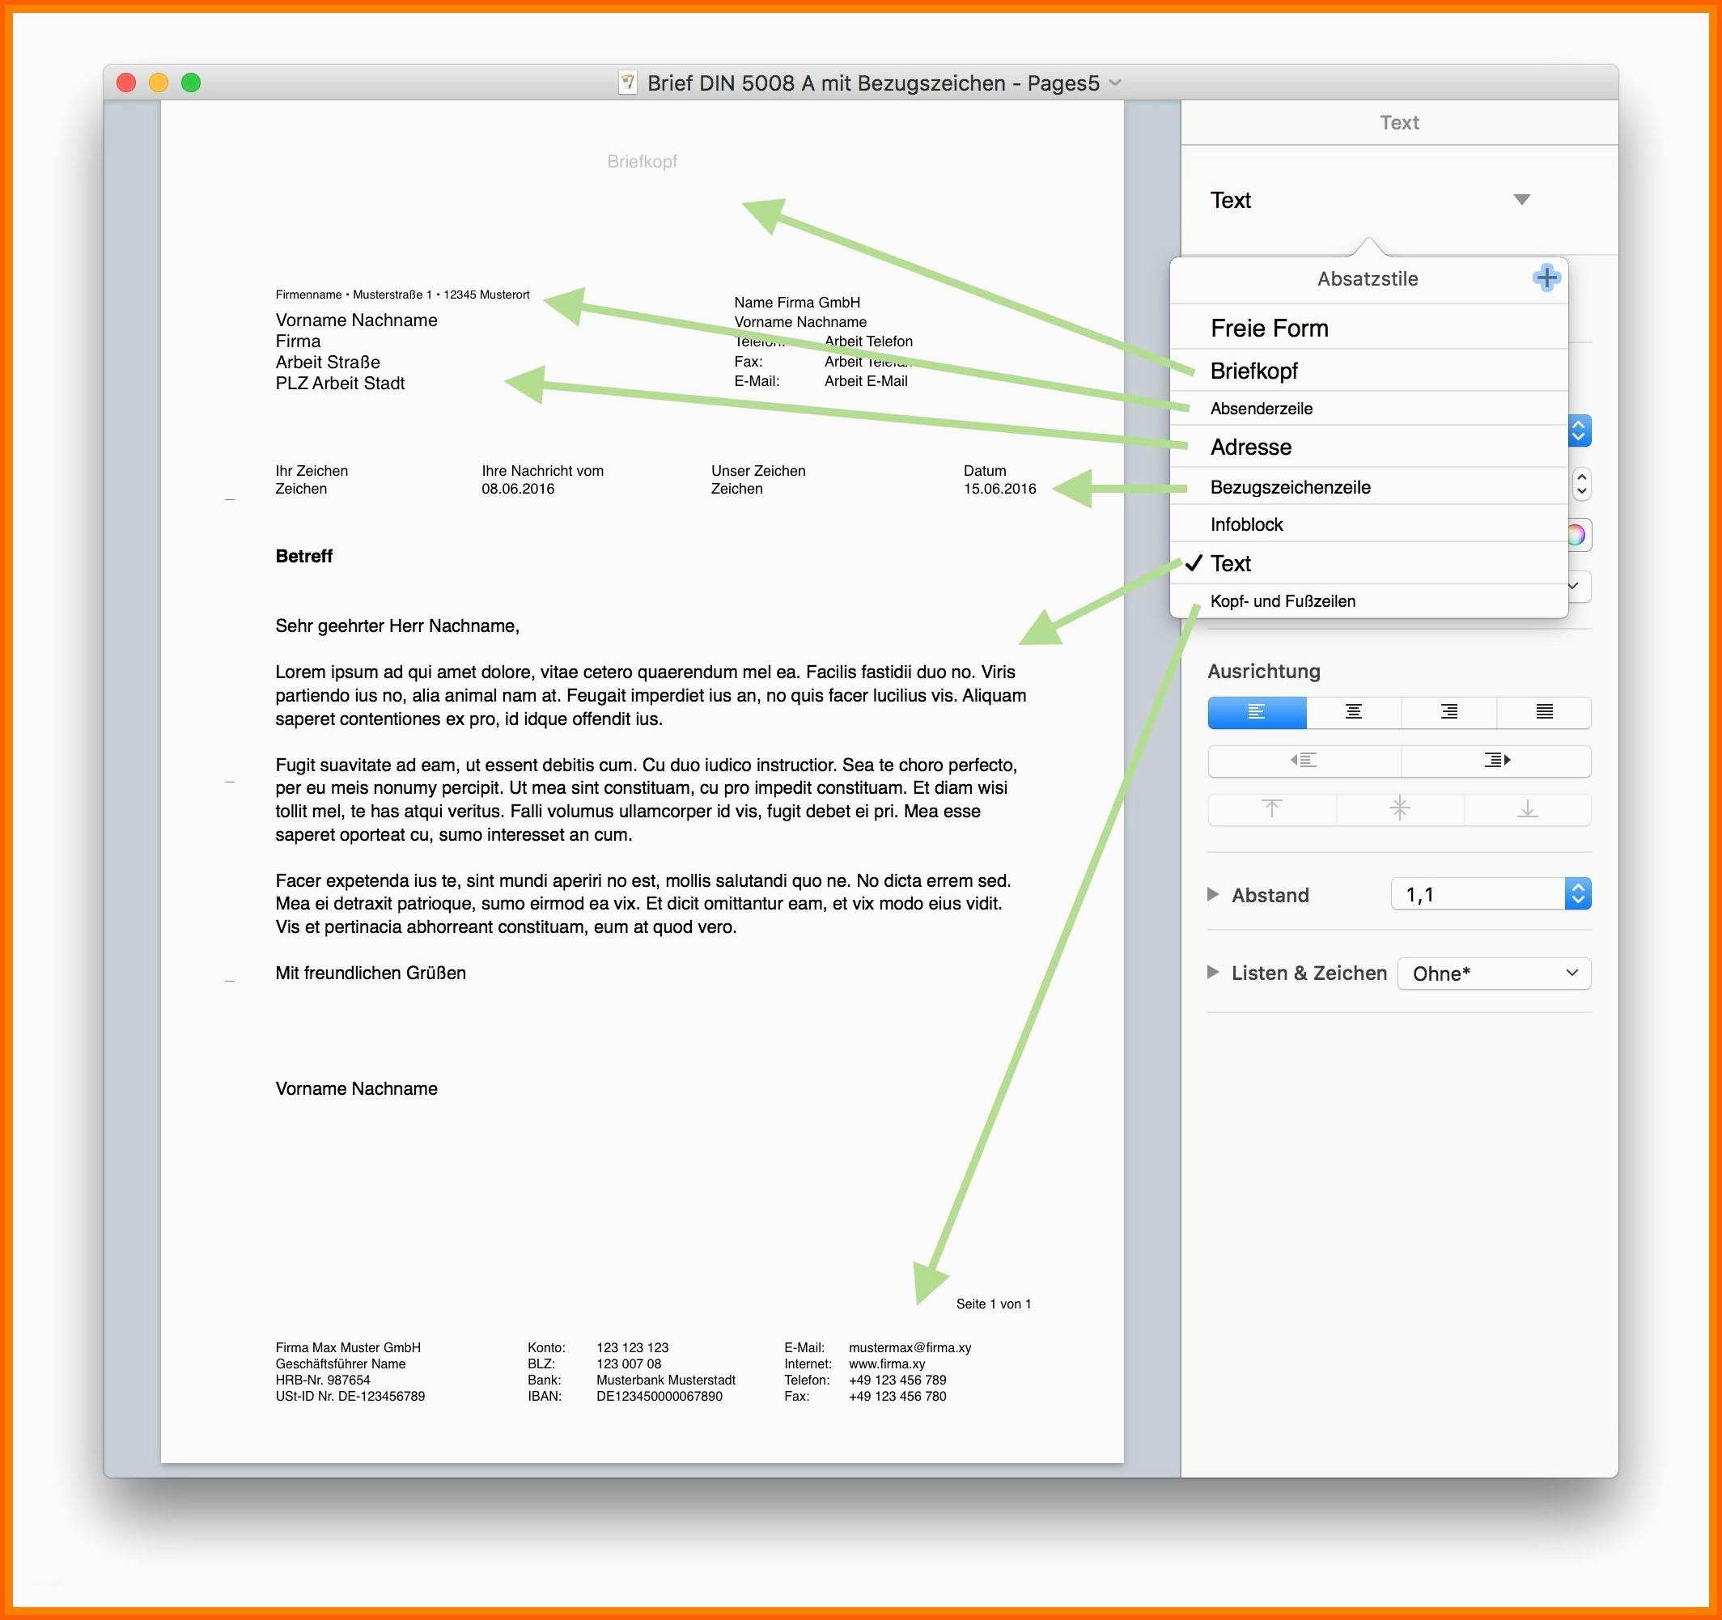
Task: Select the Briefkopf paragraph style
Action: coord(1368,371)
